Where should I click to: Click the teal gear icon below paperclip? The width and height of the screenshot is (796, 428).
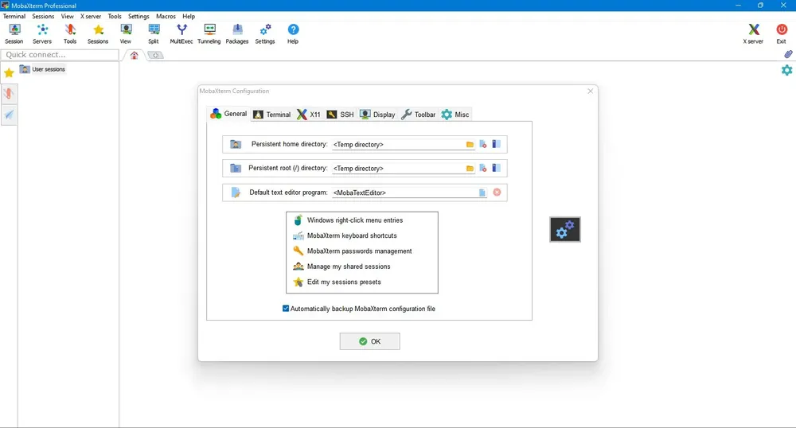click(x=787, y=70)
